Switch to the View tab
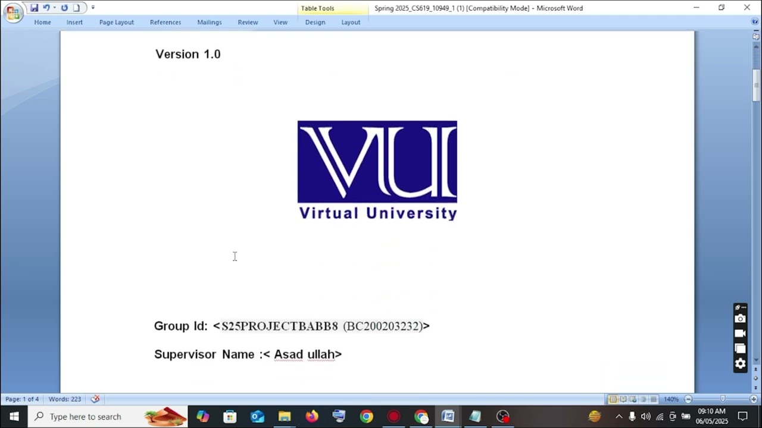 [280, 22]
